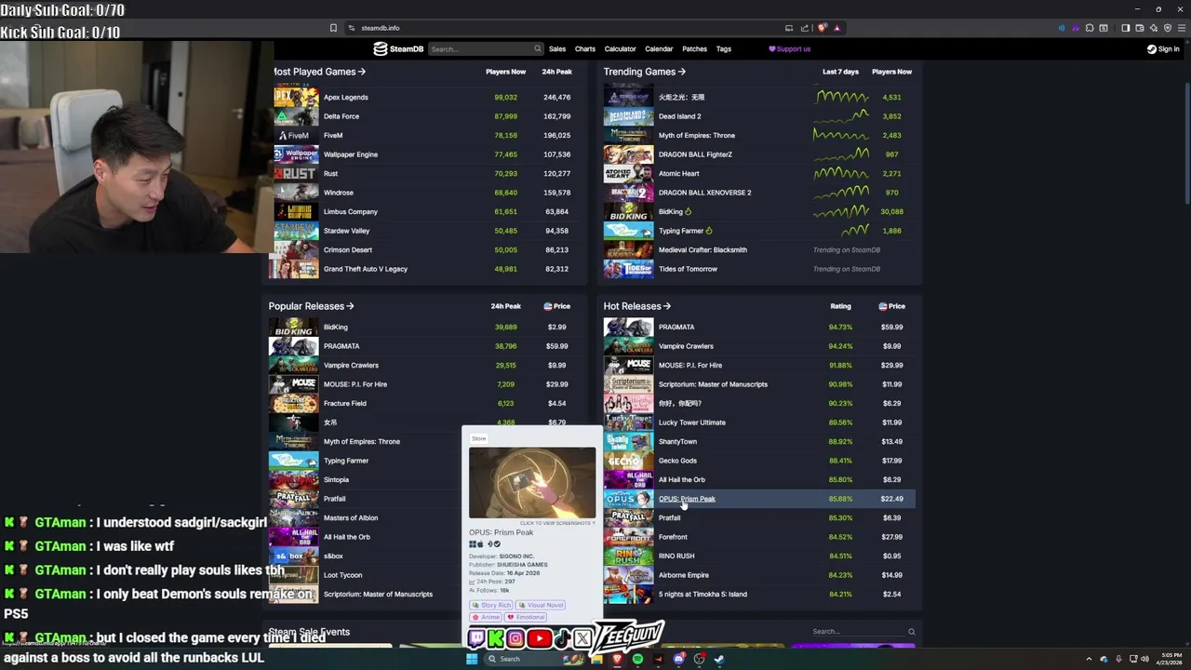Click the volume icon in system tray
Viewport: 1191px width, 670px height.
[1144, 659]
